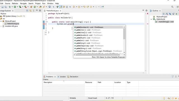Collapse All in Package Explorer toolbar
This screenshot has height=101, width=179.
pos(27,11)
